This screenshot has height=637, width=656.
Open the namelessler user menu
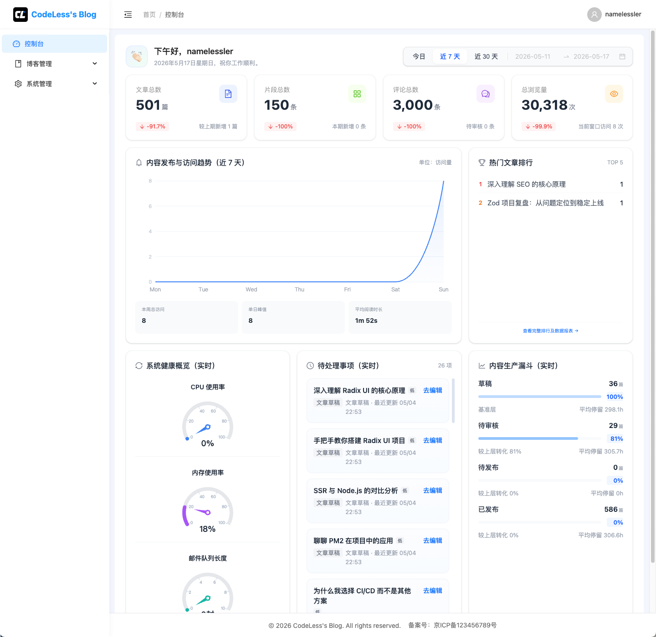coord(614,15)
